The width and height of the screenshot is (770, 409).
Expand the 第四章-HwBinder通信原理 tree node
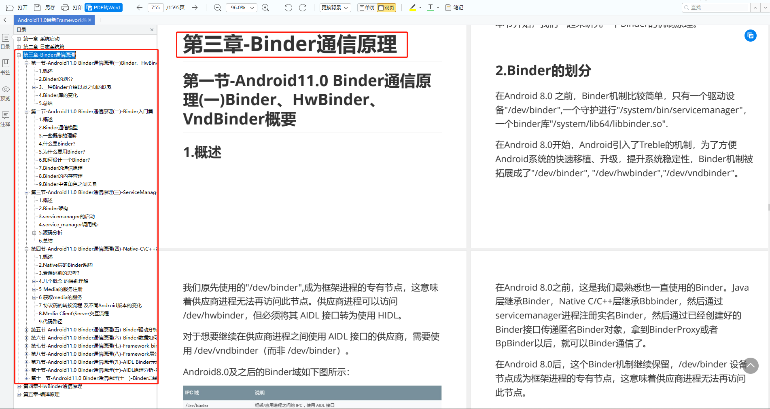19,386
